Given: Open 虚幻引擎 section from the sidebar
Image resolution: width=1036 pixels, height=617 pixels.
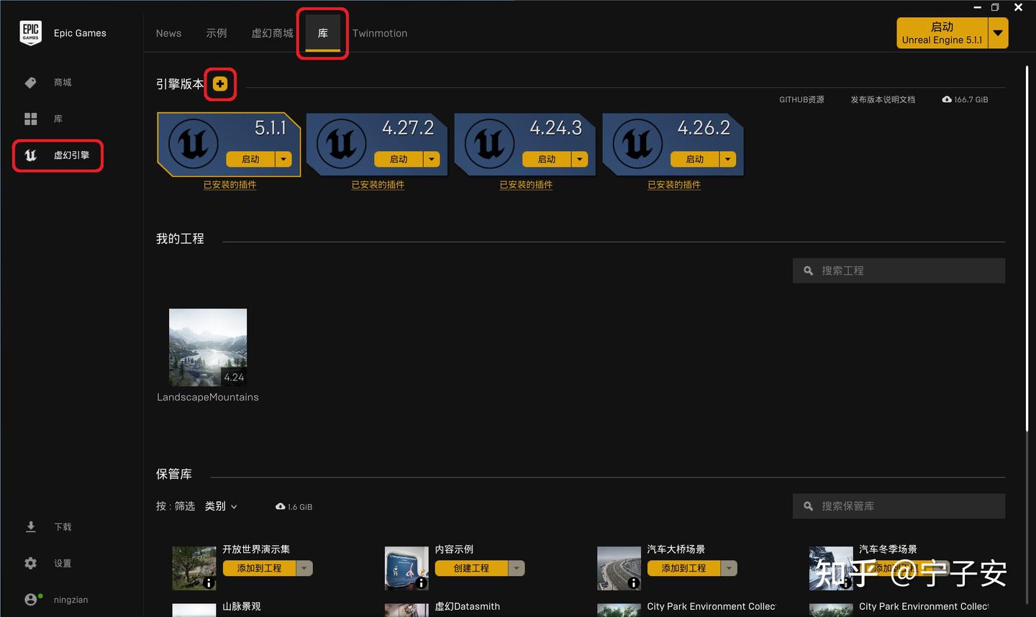Looking at the screenshot, I should (58, 155).
